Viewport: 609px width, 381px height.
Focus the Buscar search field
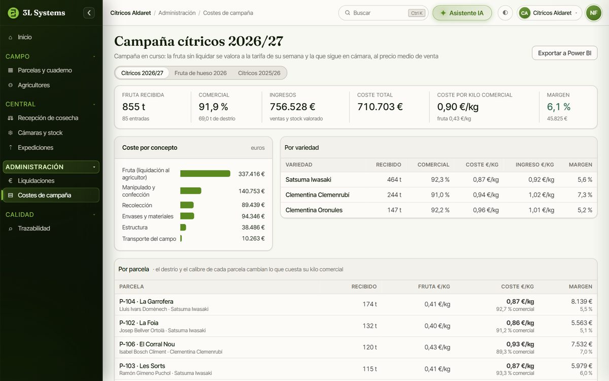coord(383,13)
